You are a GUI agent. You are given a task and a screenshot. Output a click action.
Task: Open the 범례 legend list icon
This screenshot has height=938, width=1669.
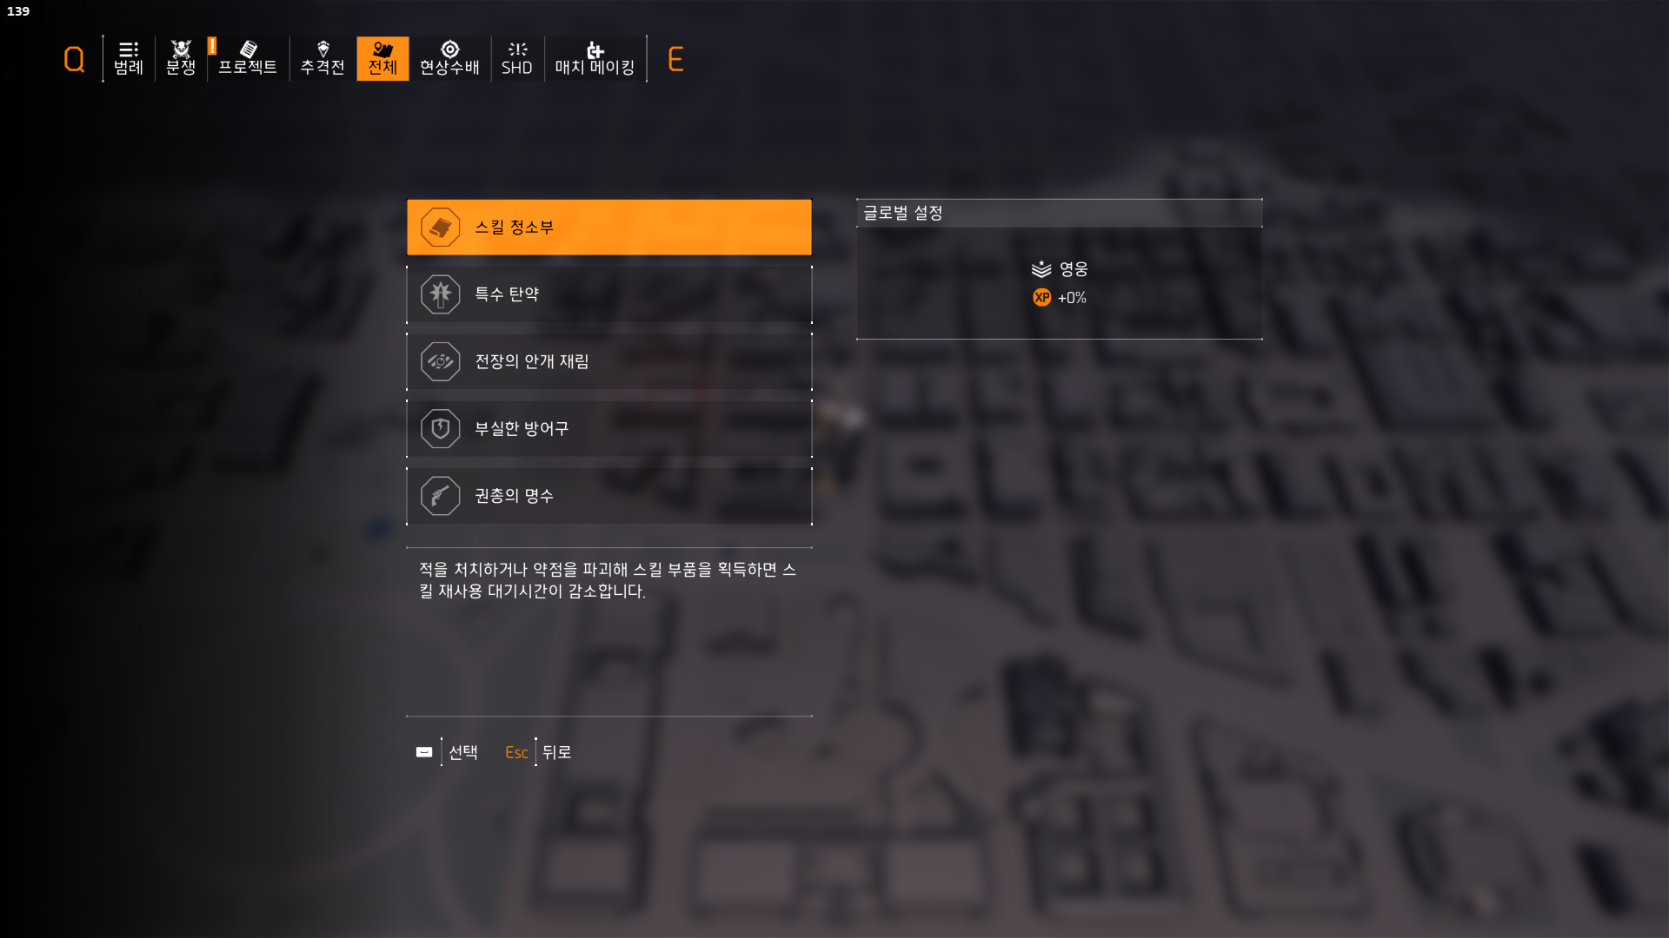point(129,49)
